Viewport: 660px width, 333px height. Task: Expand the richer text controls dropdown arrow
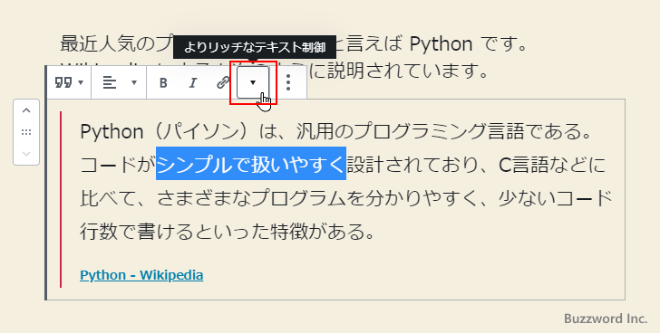253,82
